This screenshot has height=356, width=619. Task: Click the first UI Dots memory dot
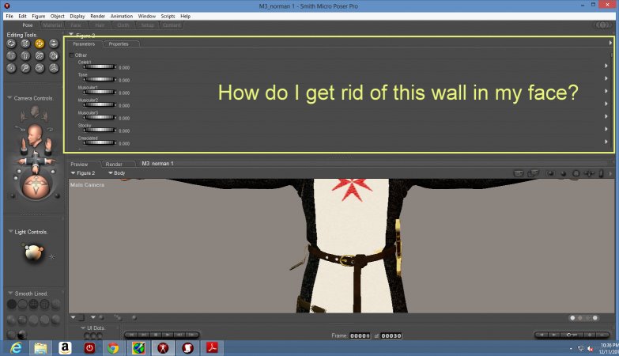click(87, 336)
